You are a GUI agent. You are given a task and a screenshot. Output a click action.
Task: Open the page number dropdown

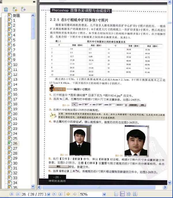click(x=49, y=194)
